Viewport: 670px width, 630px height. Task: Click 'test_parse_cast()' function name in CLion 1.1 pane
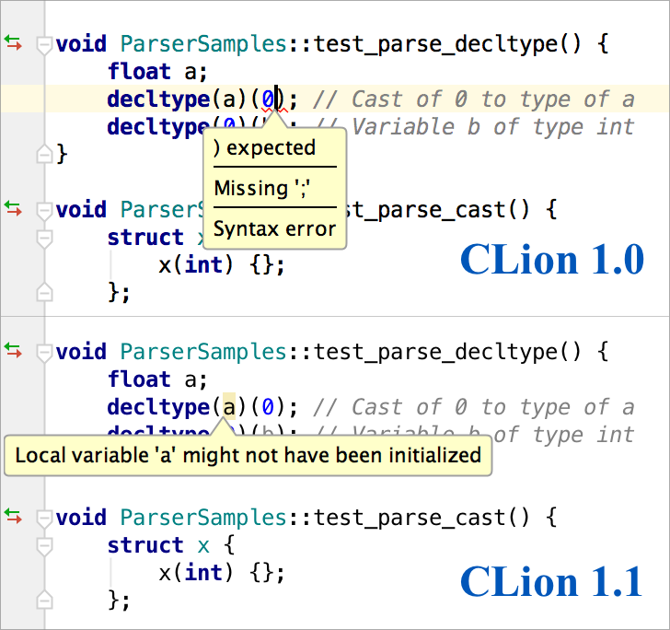coord(422,518)
